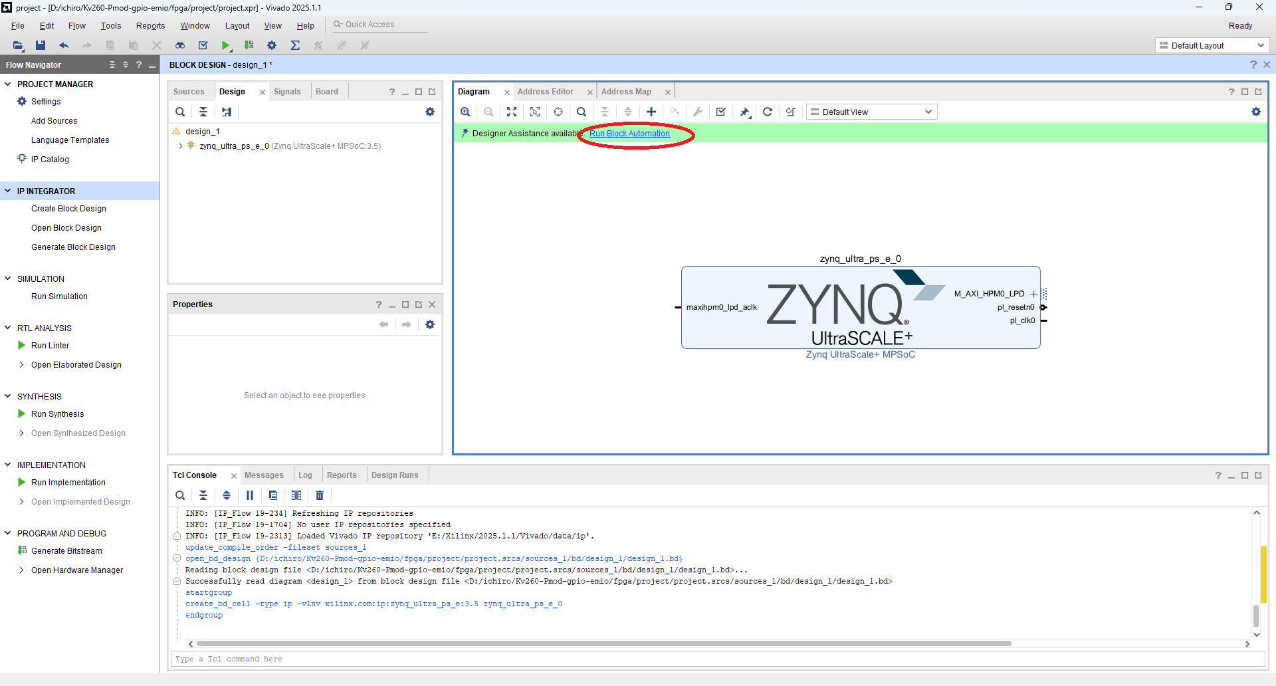Expand Open Hardware Manager chevron

(22, 570)
